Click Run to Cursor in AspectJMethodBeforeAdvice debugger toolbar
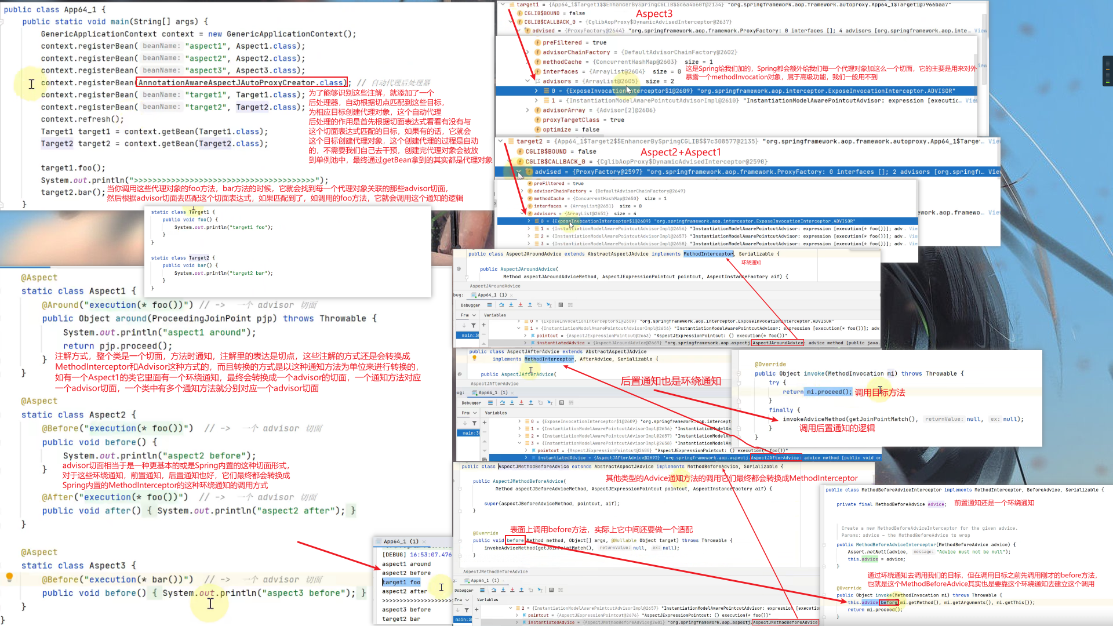The height and width of the screenshot is (626, 1113). point(540,590)
